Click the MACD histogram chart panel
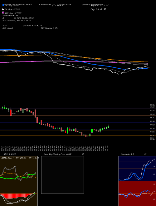This screenshot has width=156, height=206. pyautogui.click(x=19, y=194)
